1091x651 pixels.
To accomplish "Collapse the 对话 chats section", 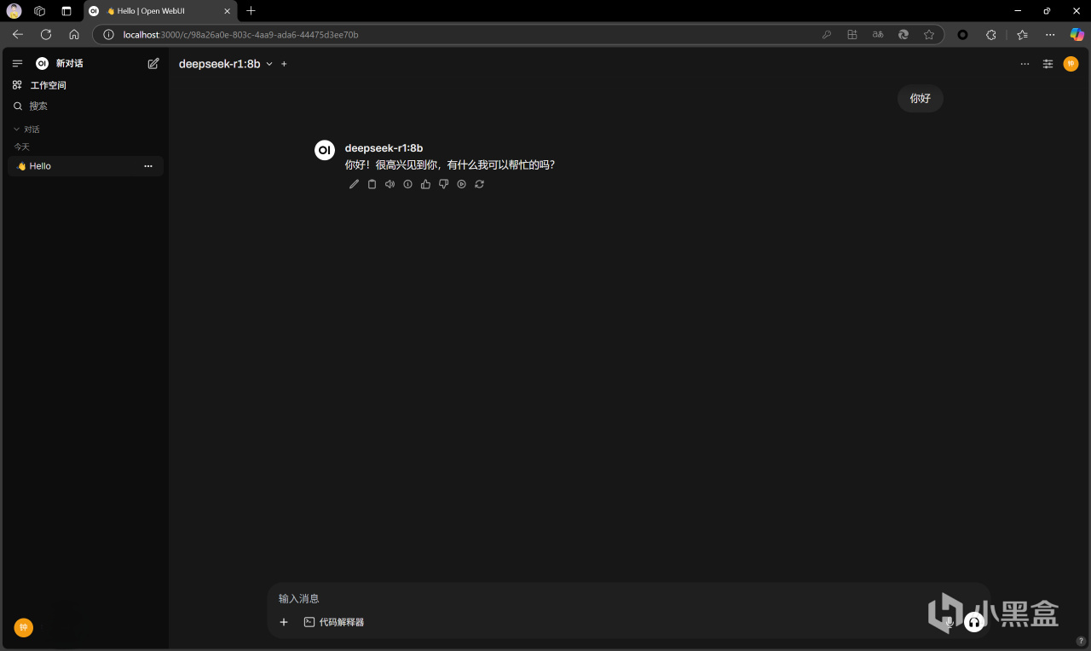I will coord(26,130).
